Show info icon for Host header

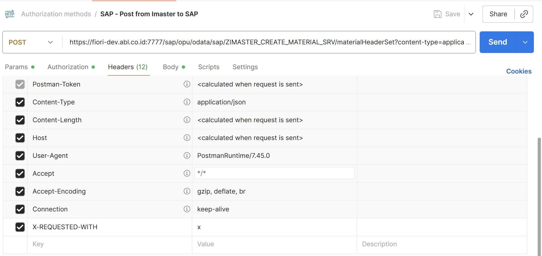pyautogui.click(x=187, y=138)
